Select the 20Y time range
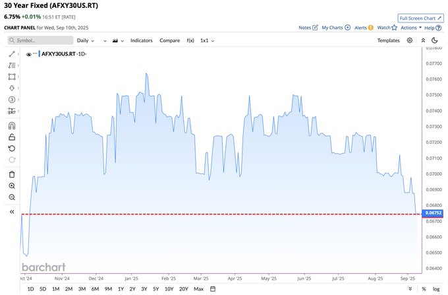Viewport: 448px width, 295px height. point(184,289)
